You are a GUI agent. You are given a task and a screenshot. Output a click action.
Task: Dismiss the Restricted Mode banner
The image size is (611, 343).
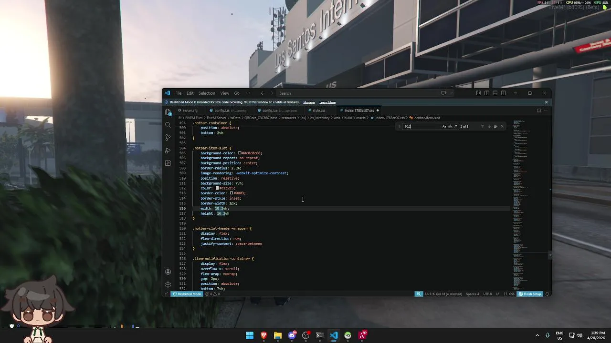[546, 102]
